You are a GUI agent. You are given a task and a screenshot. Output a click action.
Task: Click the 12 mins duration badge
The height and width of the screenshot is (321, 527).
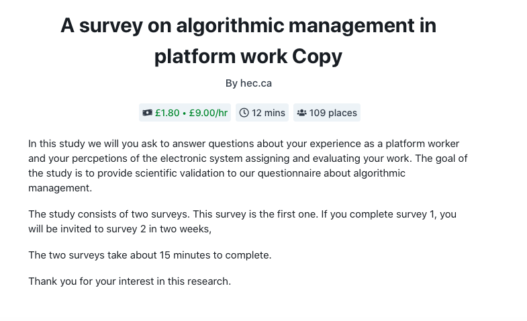coord(262,113)
